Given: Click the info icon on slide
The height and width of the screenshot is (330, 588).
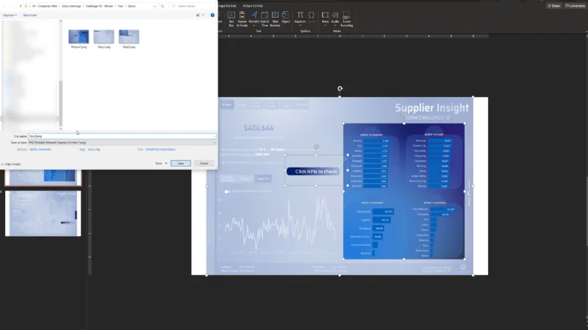Looking at the screenshot, I should click(463, 268).
